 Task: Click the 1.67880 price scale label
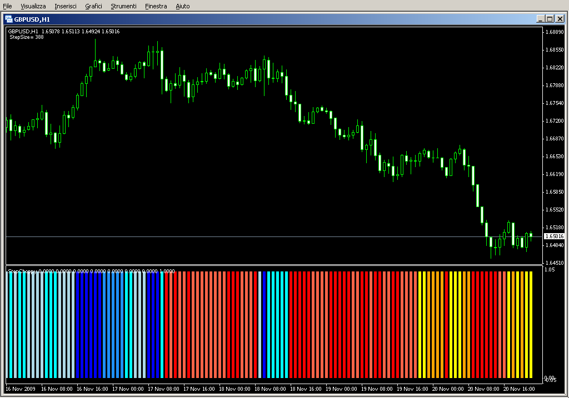(555, 85)
